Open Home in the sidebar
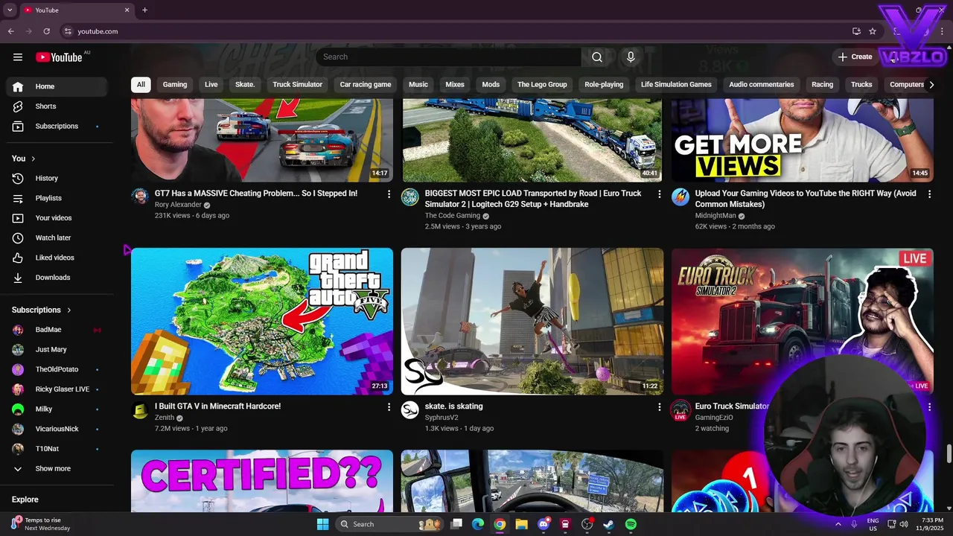The image size is (953, 536). pos(57,86)
